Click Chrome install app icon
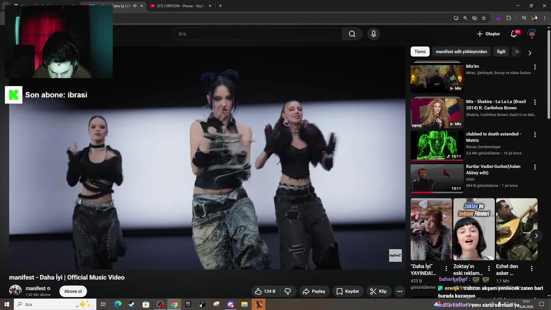 pyautogui.click(x=456, y=18)
